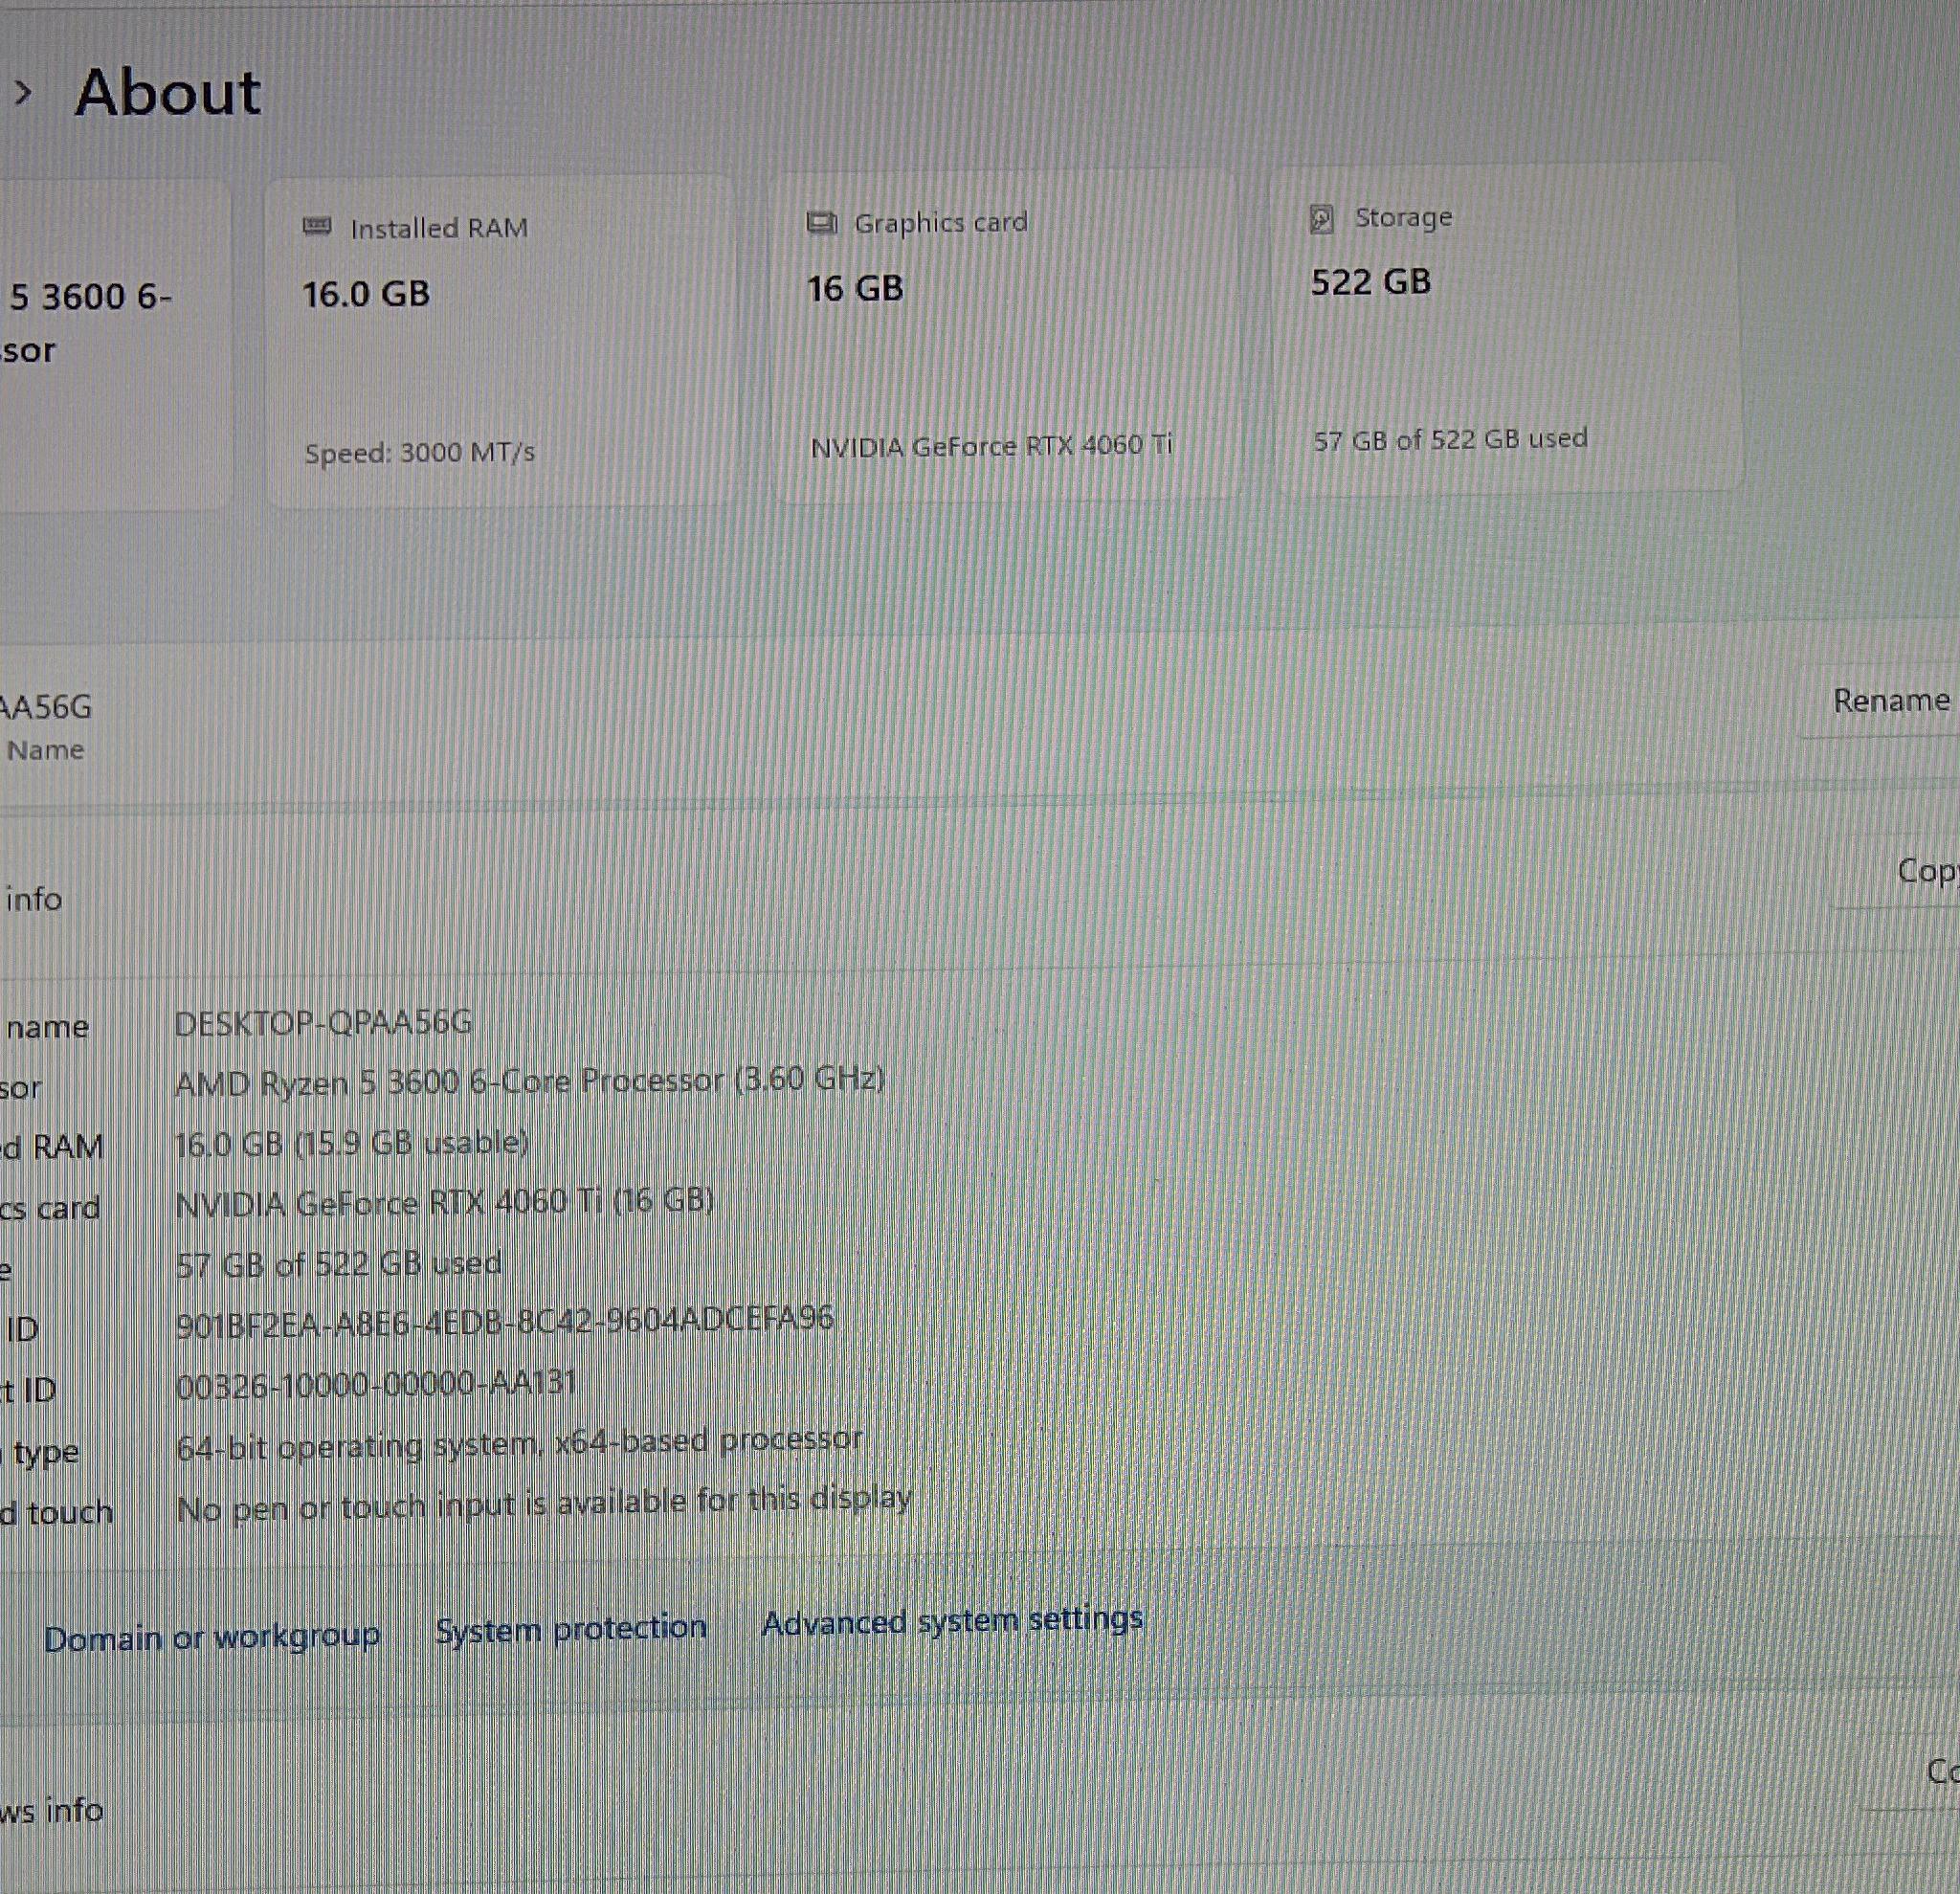Open Advanced system settings link

click(952, 1620)
